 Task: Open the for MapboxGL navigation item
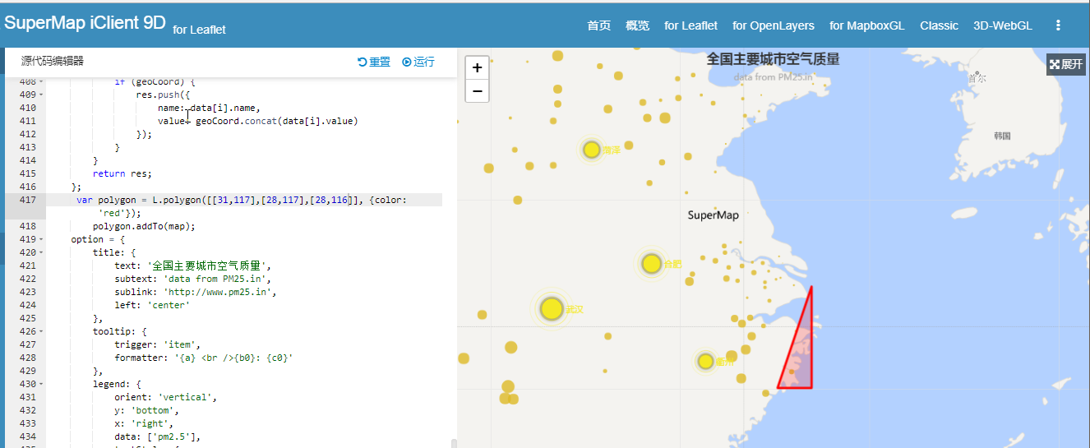click(x=866, y=25)
